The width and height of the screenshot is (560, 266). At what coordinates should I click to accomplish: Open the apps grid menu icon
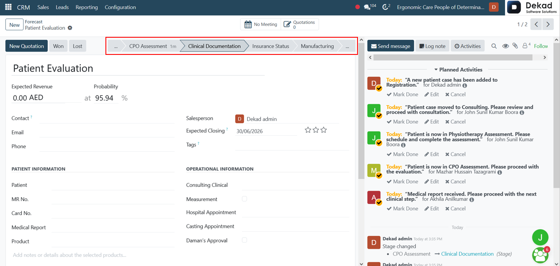coord(8,7)
